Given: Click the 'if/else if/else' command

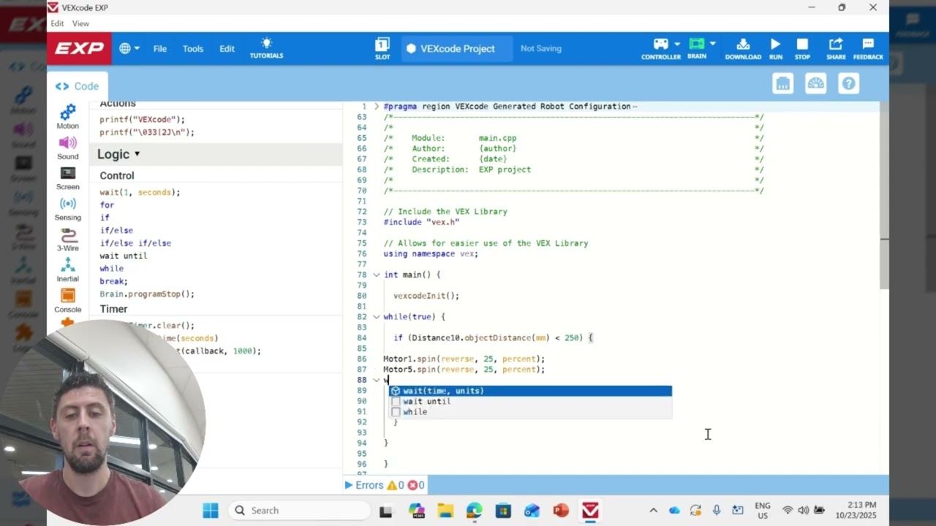Looking at the screenshot, I should point(135,243).
